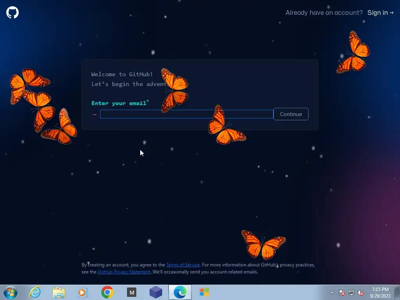Click the 'Enter your email' label
Screen dimensions: 400x300
coord(120,103)
